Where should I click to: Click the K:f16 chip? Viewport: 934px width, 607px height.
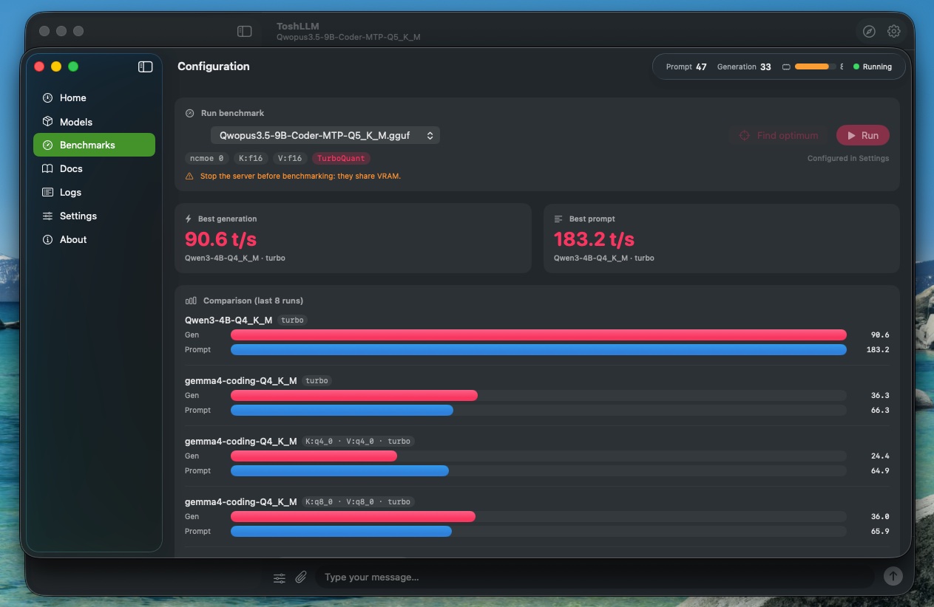(x=251, y=158)
